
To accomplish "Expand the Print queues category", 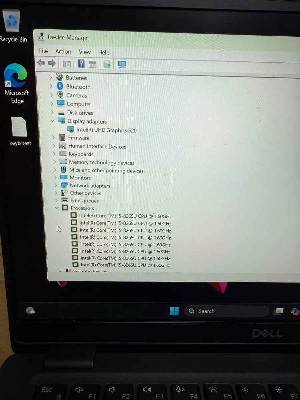I will (57, 200).
